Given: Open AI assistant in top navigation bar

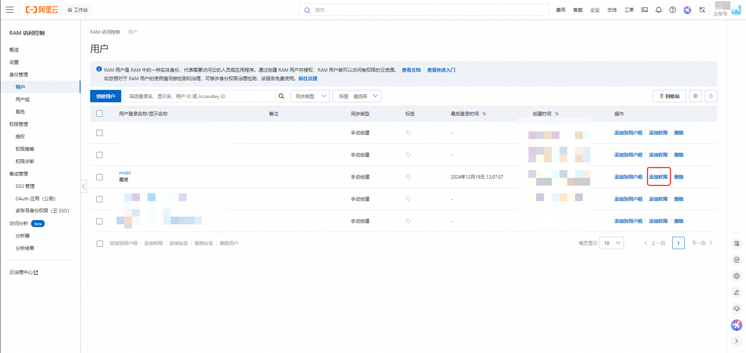Looking at the screenshot, I should coord(687,10).
